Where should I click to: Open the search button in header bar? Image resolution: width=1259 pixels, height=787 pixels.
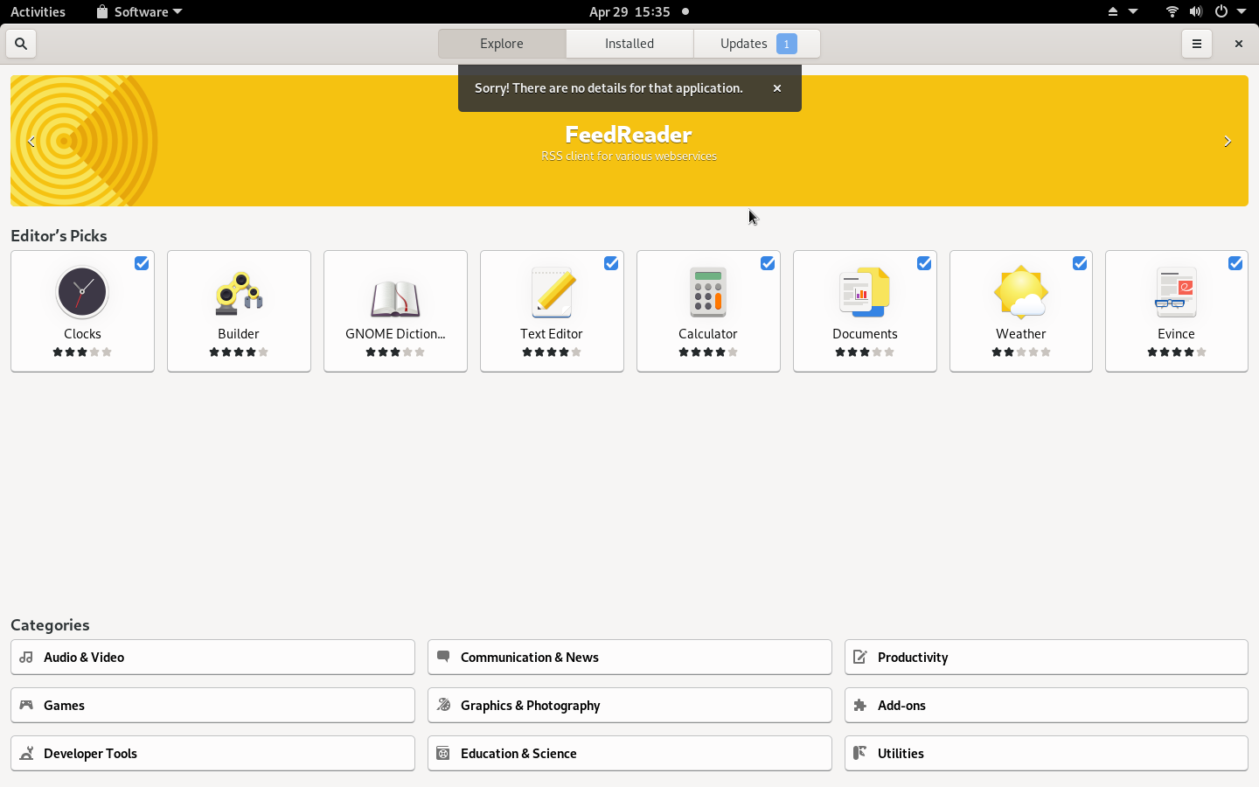click(x=21, y=44)
